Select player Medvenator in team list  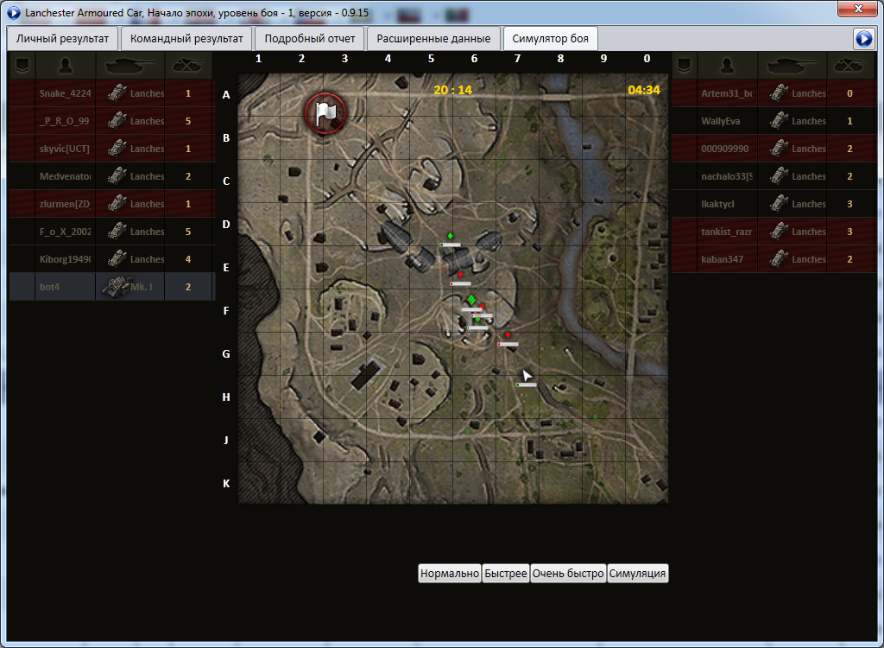pyautogui.click(x=66, y=176)
